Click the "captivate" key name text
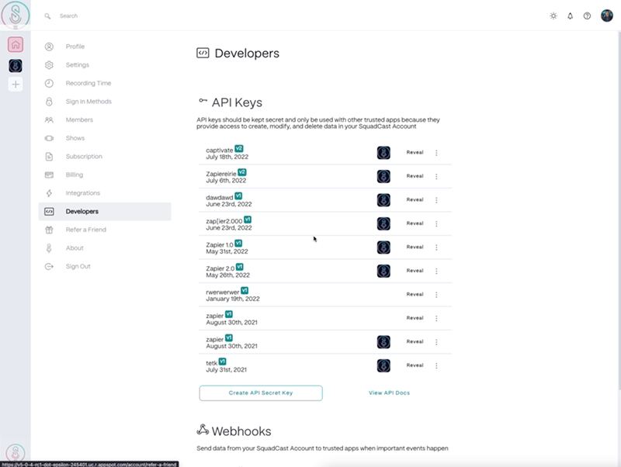Image resolution: width=621 pixels, height=467 pixels. [x=220, y=150]
